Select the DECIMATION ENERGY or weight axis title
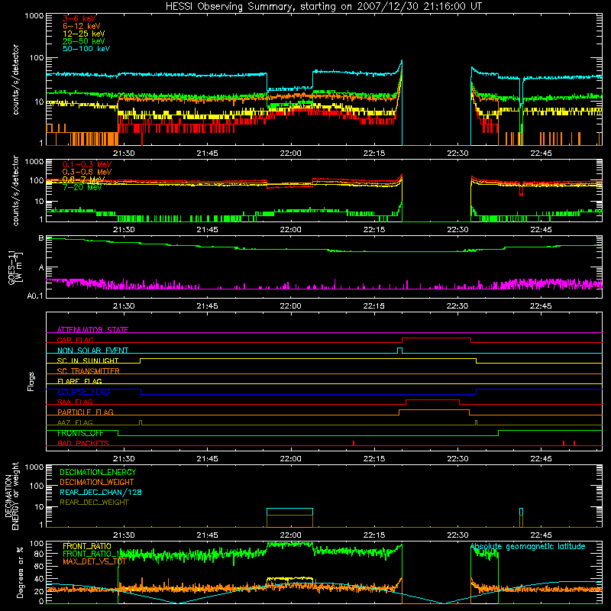The width and height of the screenshot is (611, 611). 11,496
